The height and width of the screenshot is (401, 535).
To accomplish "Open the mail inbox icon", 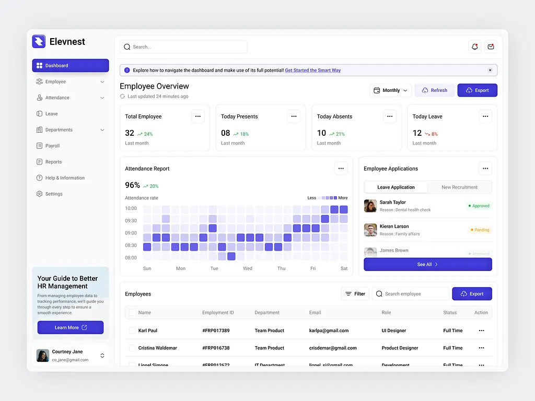I will pos(491,46).
